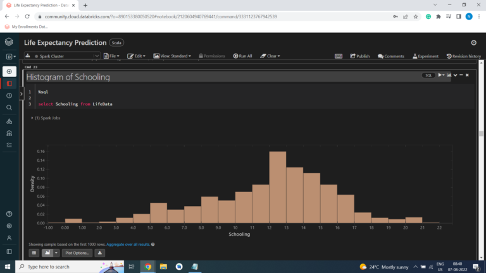Open the File menu

tap(113, 56)
